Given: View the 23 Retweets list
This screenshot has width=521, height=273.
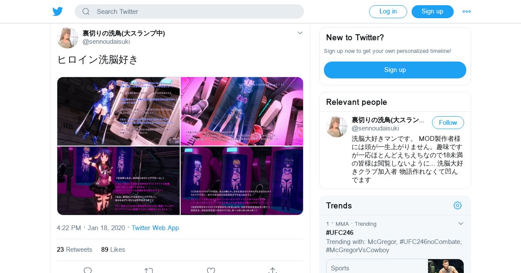Looking at the screenshot, I should 75,250.
